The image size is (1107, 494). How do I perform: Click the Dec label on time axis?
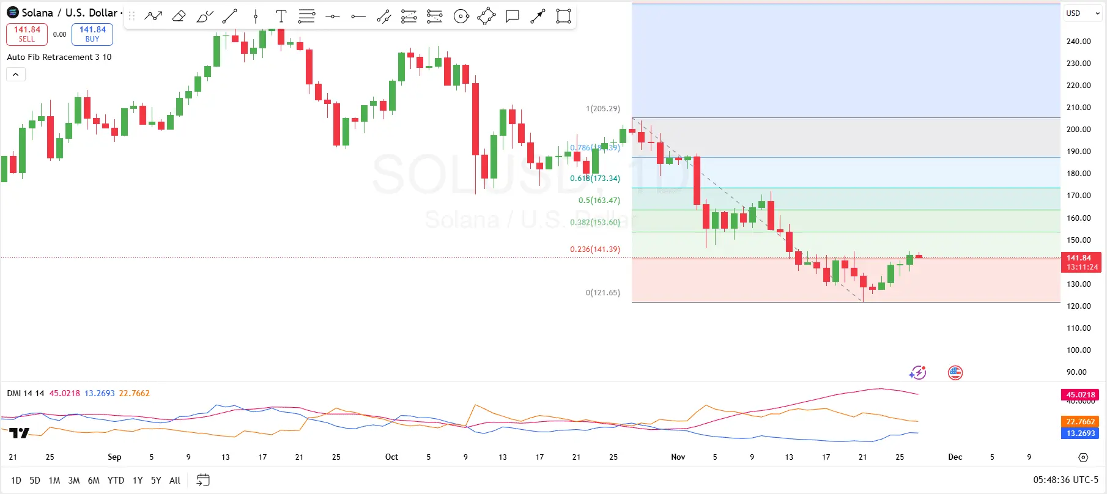955,457
